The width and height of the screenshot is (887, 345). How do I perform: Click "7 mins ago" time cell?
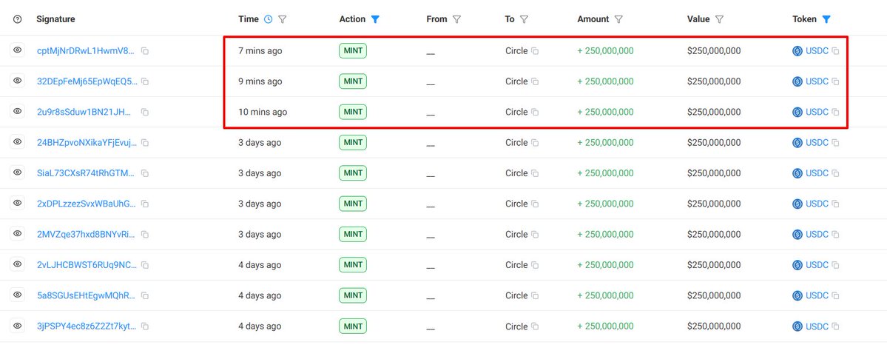point(260,51)
